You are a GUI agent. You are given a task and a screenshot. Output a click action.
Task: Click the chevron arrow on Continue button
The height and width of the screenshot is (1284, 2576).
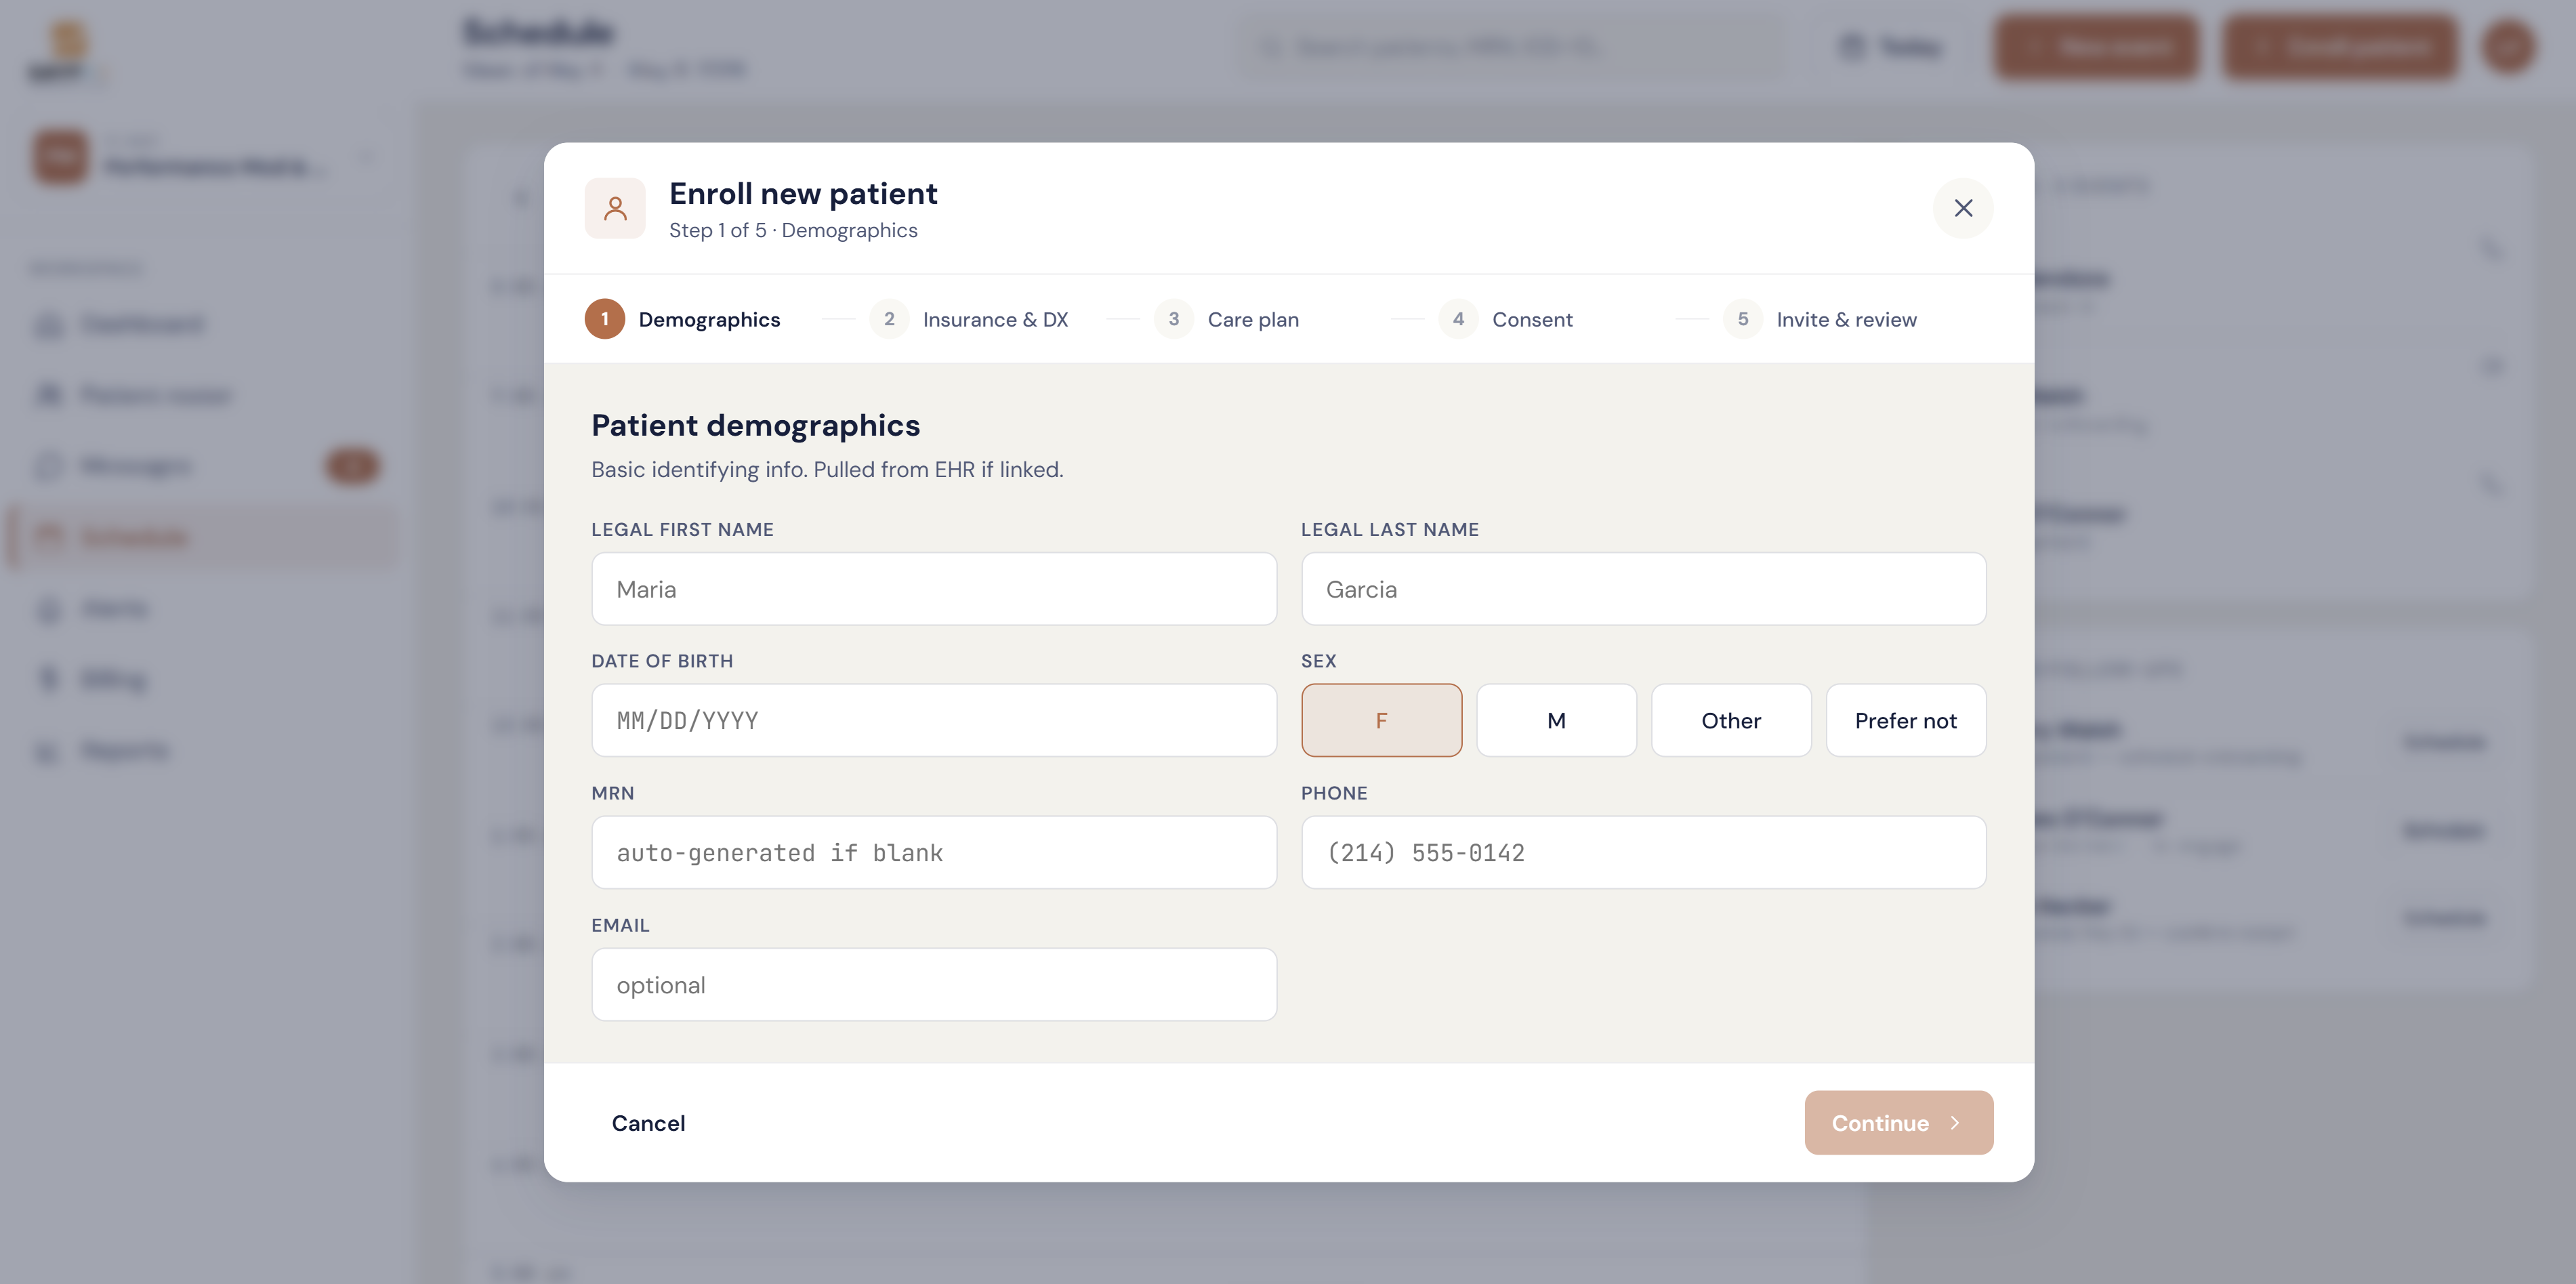coord(1955,1123)
